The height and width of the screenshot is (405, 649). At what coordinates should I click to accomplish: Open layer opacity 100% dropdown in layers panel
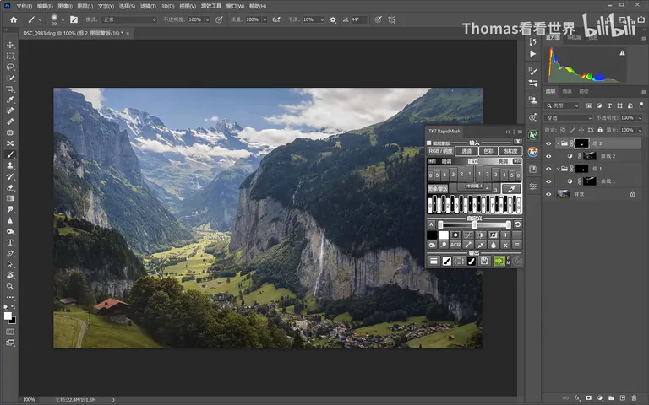pos(640,118)
